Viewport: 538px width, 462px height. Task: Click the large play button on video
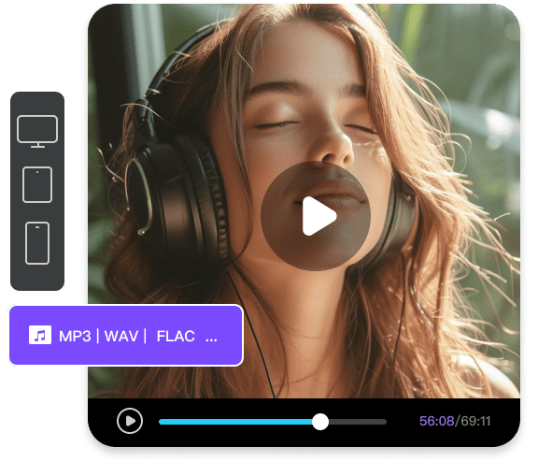click(316, 216)
